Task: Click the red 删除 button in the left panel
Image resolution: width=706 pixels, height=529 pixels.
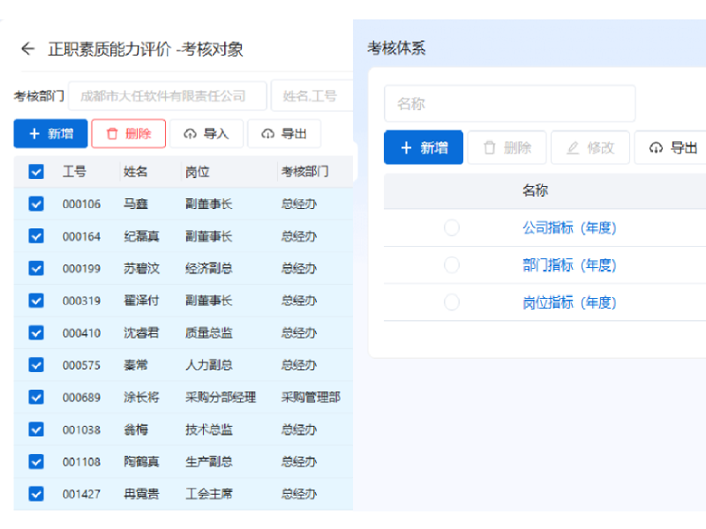Action: tap(128, 134)
